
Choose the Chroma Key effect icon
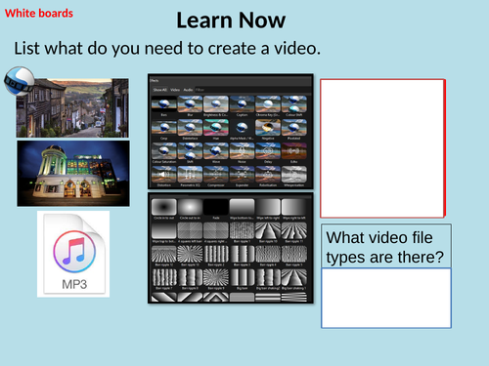pyautogui.click(x=268, y=103)
